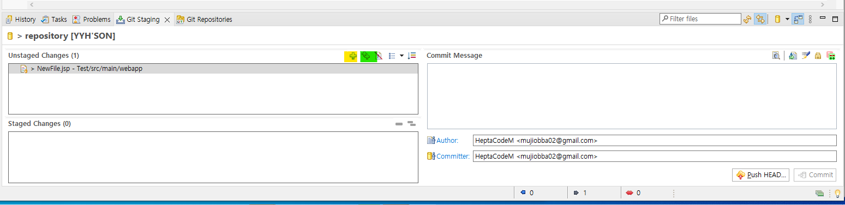
Task: Click the Unstaged Changes (1) heading
Action: [44, 56]
